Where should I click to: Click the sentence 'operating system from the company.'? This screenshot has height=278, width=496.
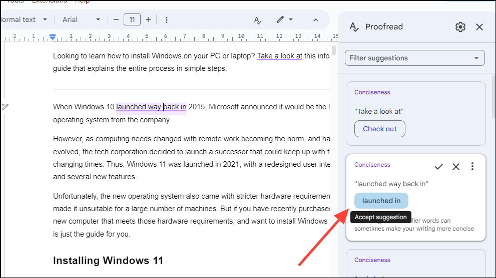(x=112, y=120)
